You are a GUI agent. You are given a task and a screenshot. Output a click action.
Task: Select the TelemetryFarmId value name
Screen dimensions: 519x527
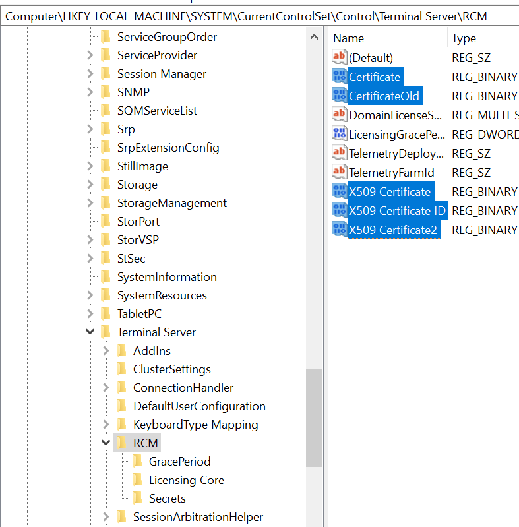(391, 172)
